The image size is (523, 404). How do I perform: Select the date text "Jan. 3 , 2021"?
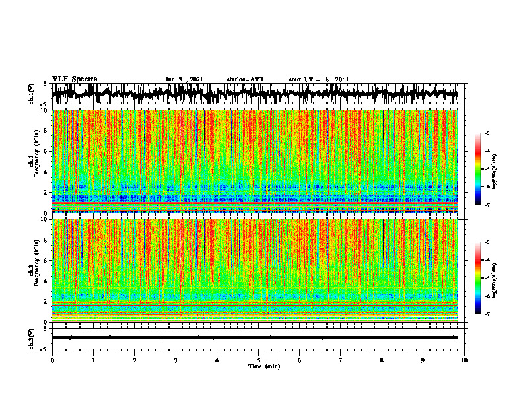(184, 79)
